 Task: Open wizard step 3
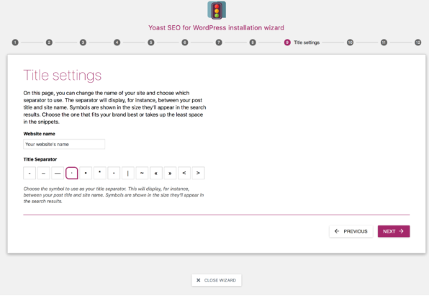(x=83, y=42)
